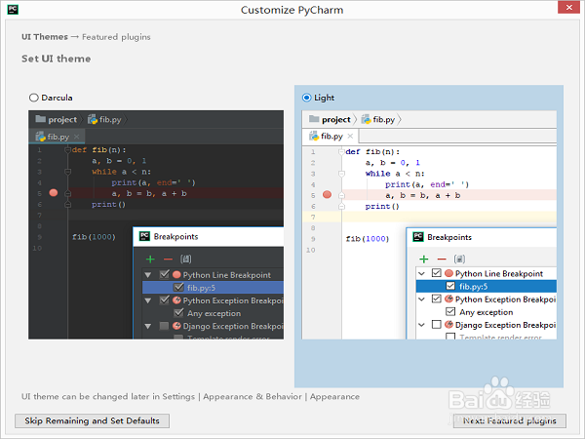Click Next: Featured plugins button

pyautogui.click(x=509, y=420)
